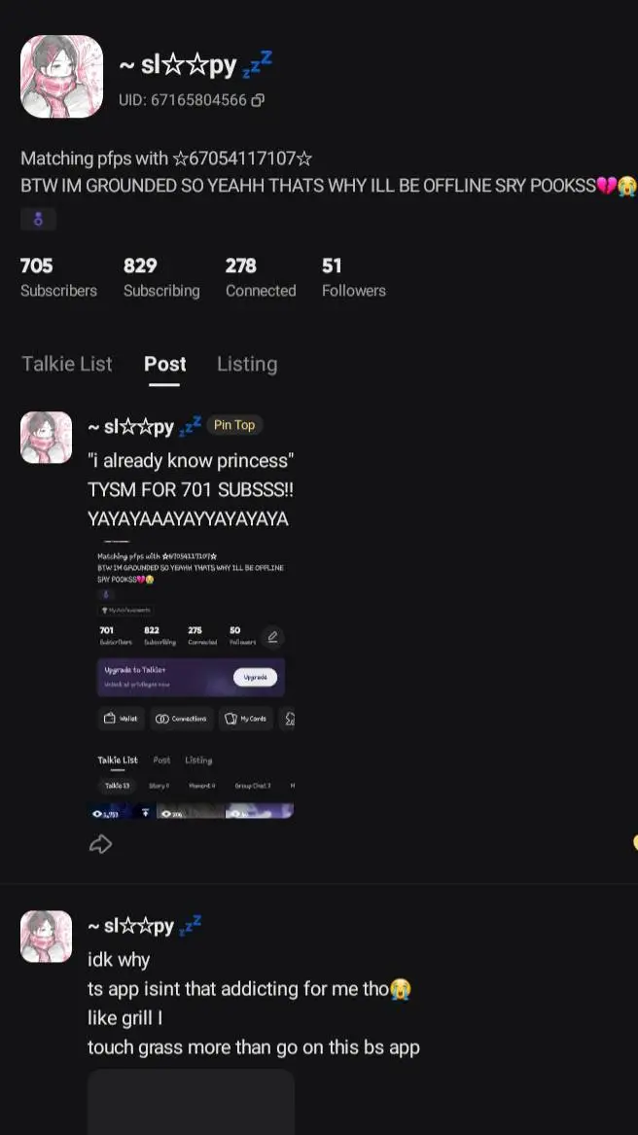This screenshot has width=638, height=1135.
Task: View the 705 Subscribers list
Action: (58, 277)
